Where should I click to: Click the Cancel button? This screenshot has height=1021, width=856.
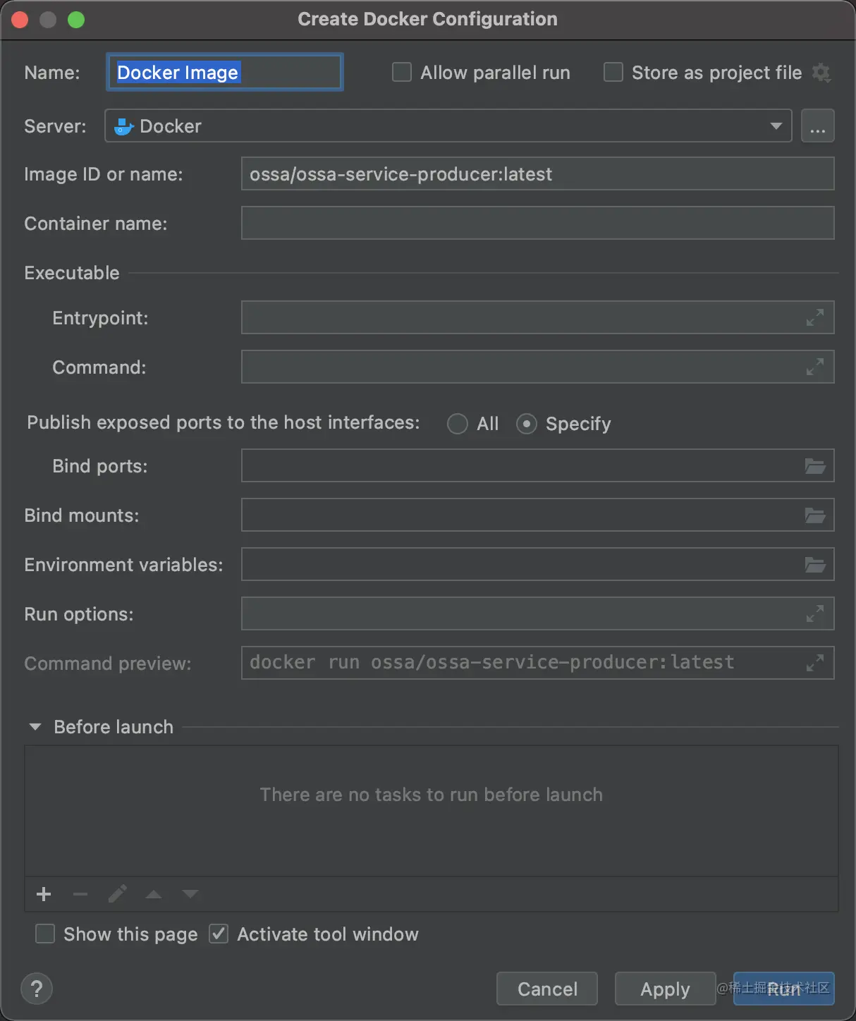tap(547, 989)
